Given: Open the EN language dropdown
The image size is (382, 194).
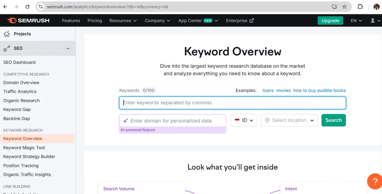Looking at the screenshot, I should pos(356,20).
